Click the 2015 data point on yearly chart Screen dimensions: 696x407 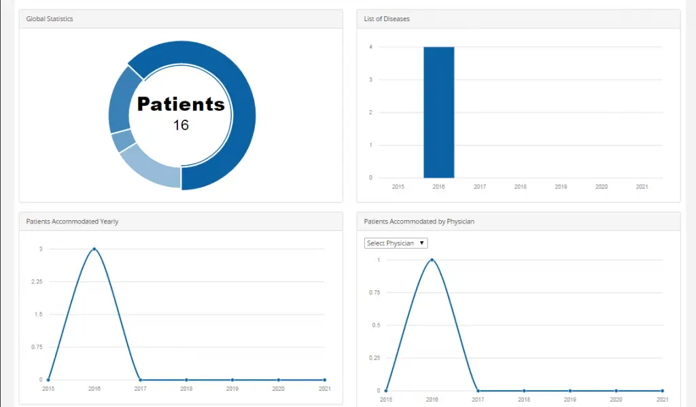click(48, 379)
